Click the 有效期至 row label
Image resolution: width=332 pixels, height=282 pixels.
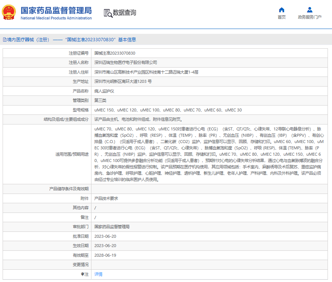click(80, 255)
